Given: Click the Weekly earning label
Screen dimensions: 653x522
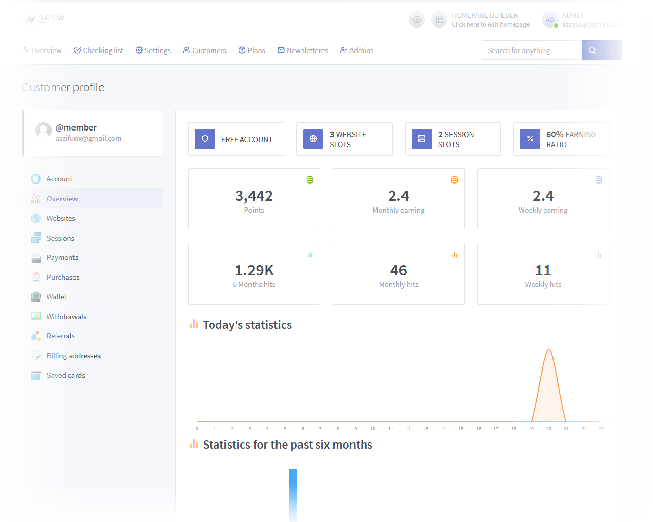Looking at the screenshot, I should click(x=543, y=210).
